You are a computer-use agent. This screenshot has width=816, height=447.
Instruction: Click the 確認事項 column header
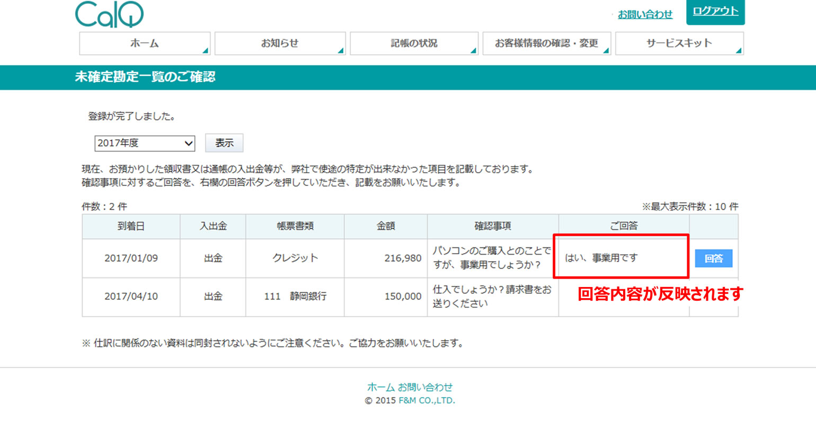[x=493, y=226]
